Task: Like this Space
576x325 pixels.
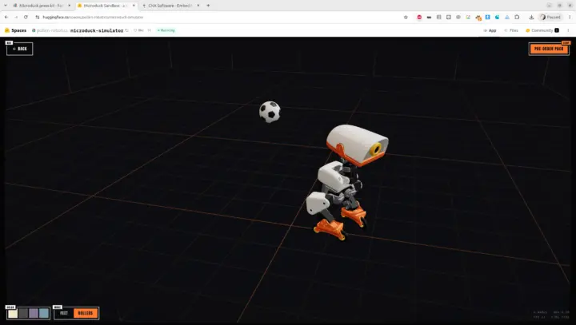Action: tap(138, 30)
